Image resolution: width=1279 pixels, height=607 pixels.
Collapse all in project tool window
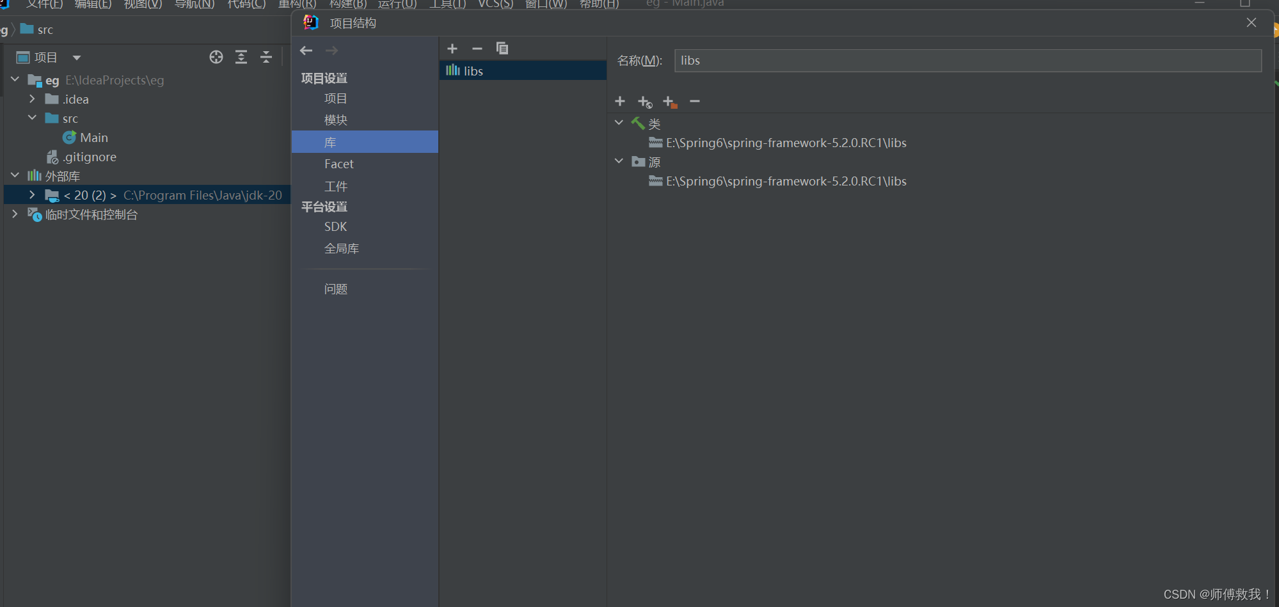point(266,57)
